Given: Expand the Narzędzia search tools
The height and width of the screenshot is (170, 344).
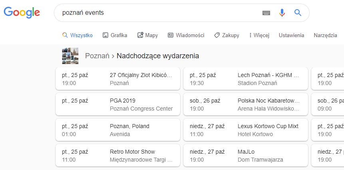Looking at the screenshot, I should coord(325,35).
